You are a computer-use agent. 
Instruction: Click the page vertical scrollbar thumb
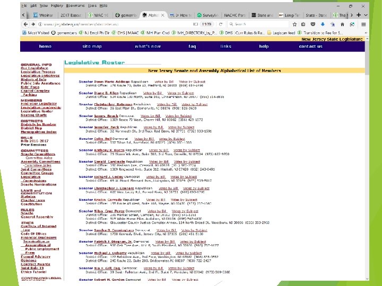coord(367,58)
